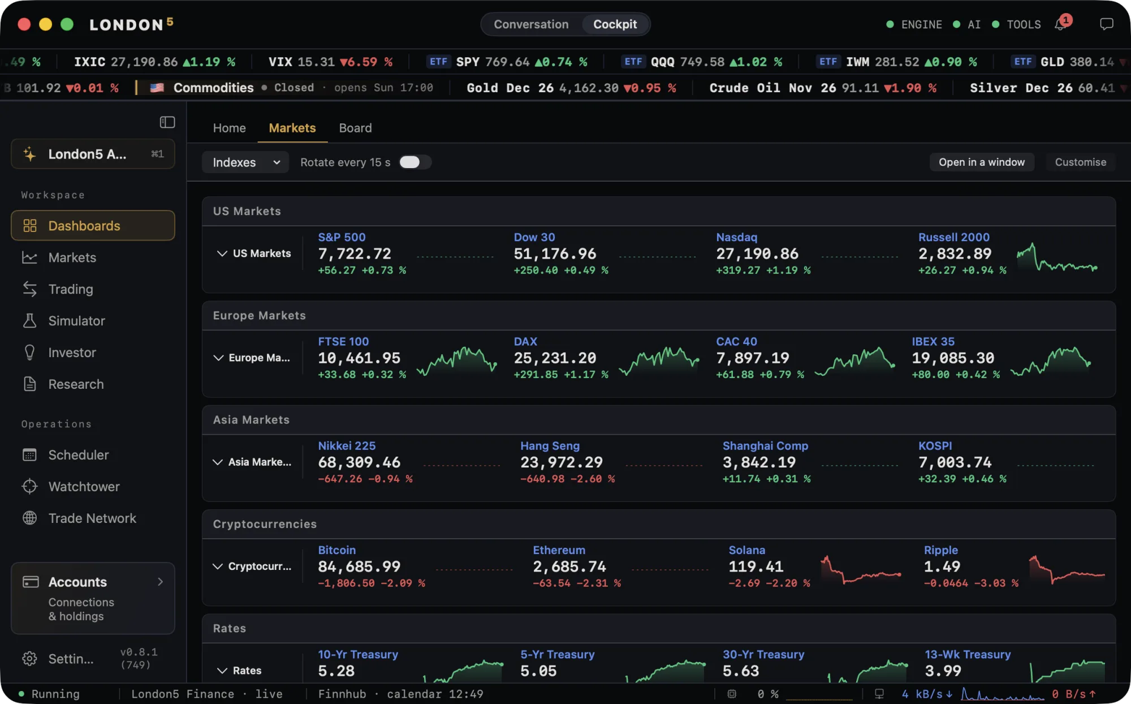Select the Markets tab

click(292, 128)
